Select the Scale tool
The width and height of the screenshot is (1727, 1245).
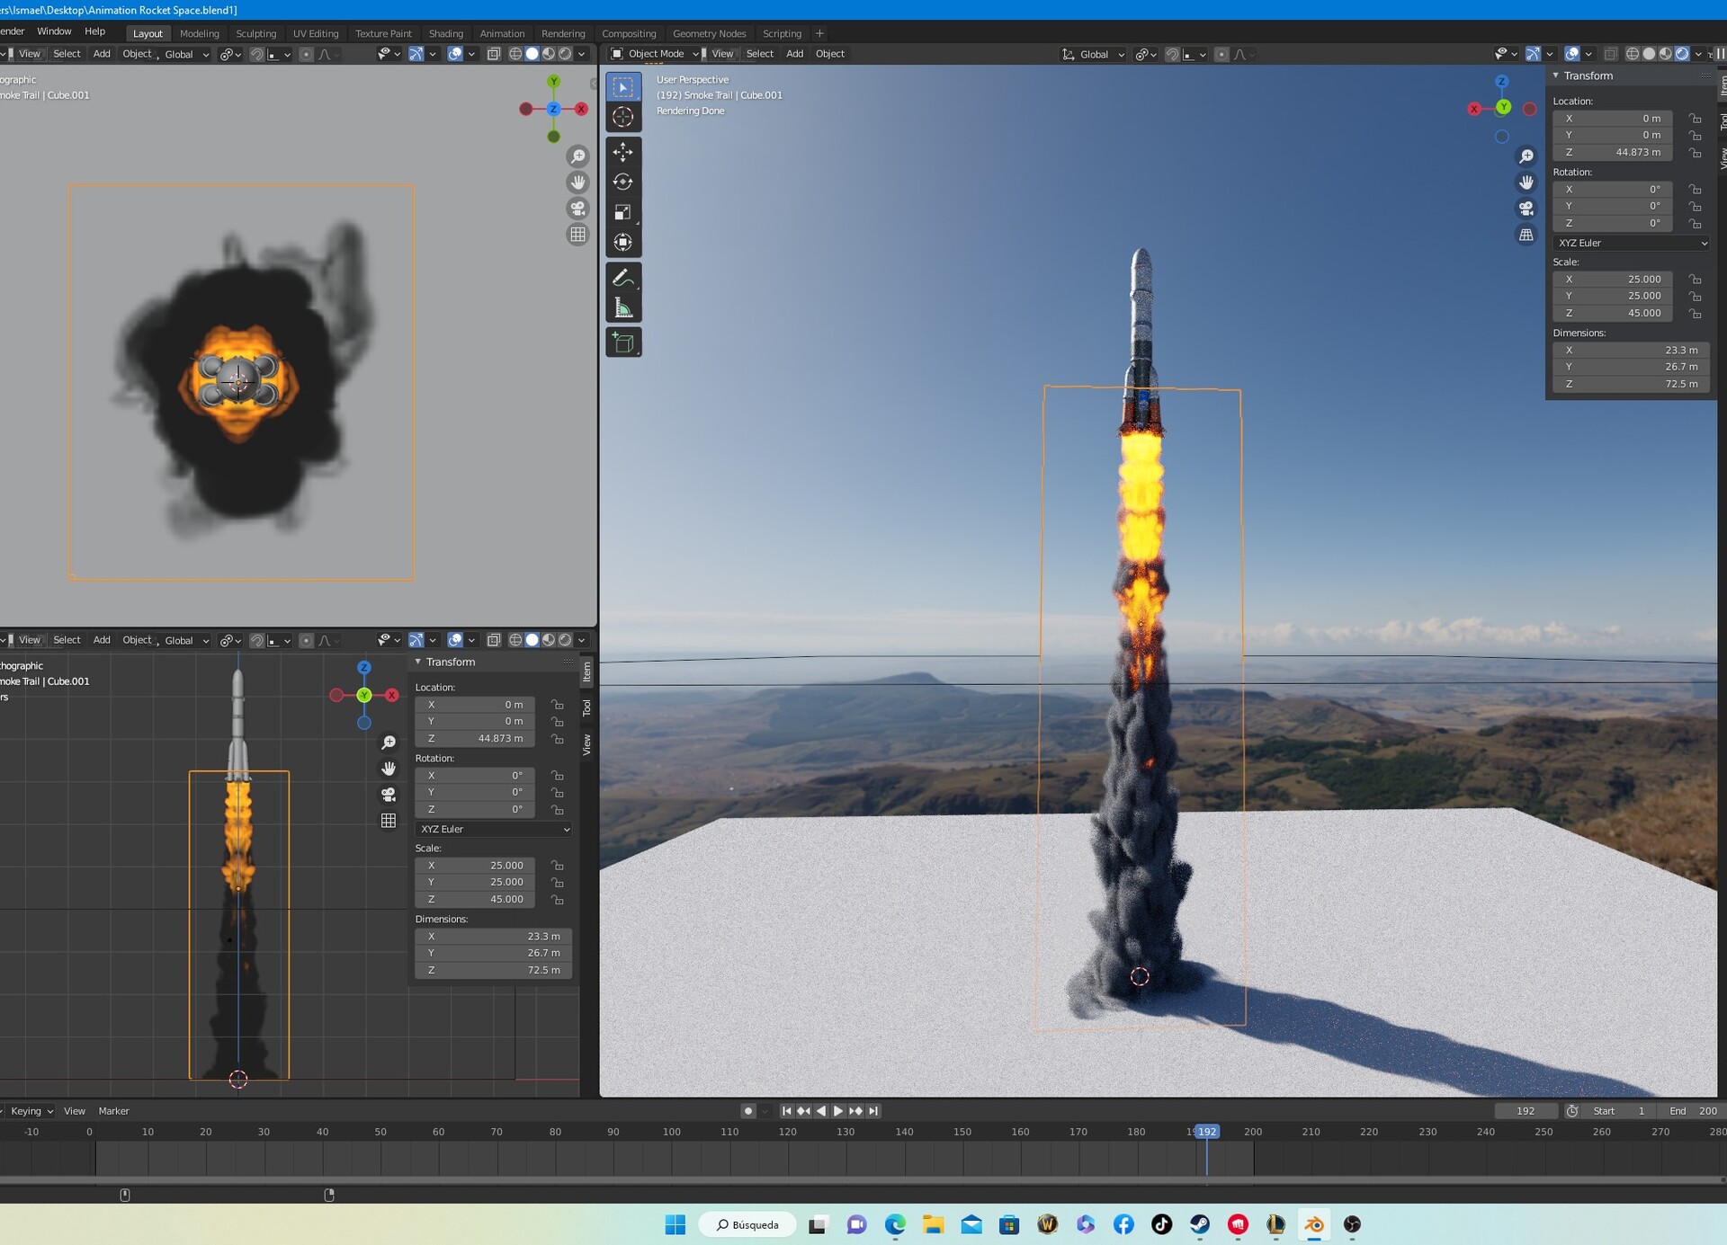click(x=624, y=212)
